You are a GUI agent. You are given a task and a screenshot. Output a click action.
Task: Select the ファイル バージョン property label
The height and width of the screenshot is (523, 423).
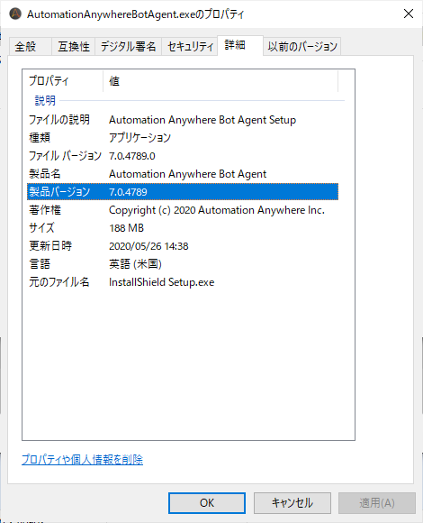point(65,156)
